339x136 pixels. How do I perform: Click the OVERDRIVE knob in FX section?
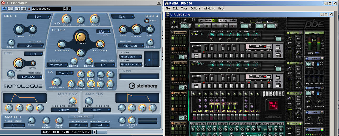click(56, 82)
